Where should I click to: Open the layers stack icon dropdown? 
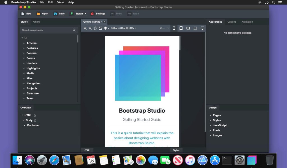pos(107,28)
